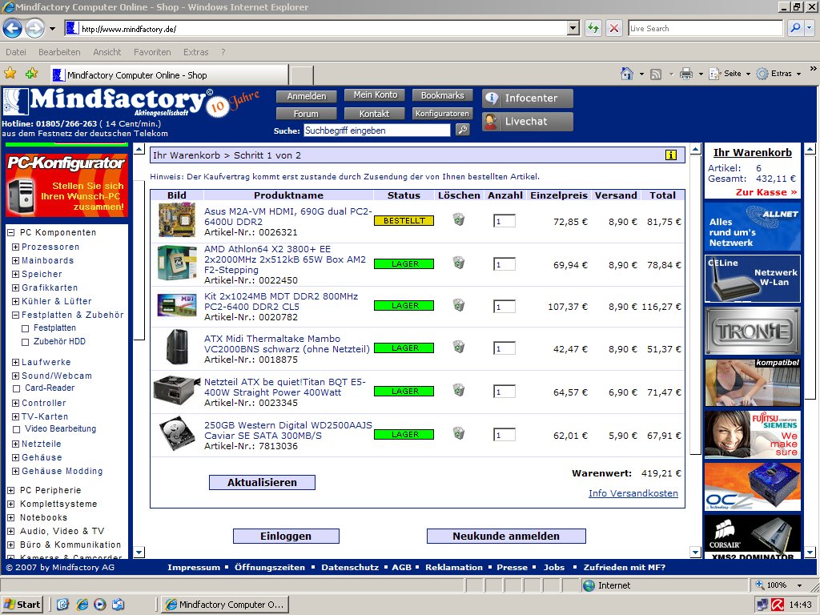Click the red Stop loading icon
This screenshot has width=820, height=615.
(614, 28)
